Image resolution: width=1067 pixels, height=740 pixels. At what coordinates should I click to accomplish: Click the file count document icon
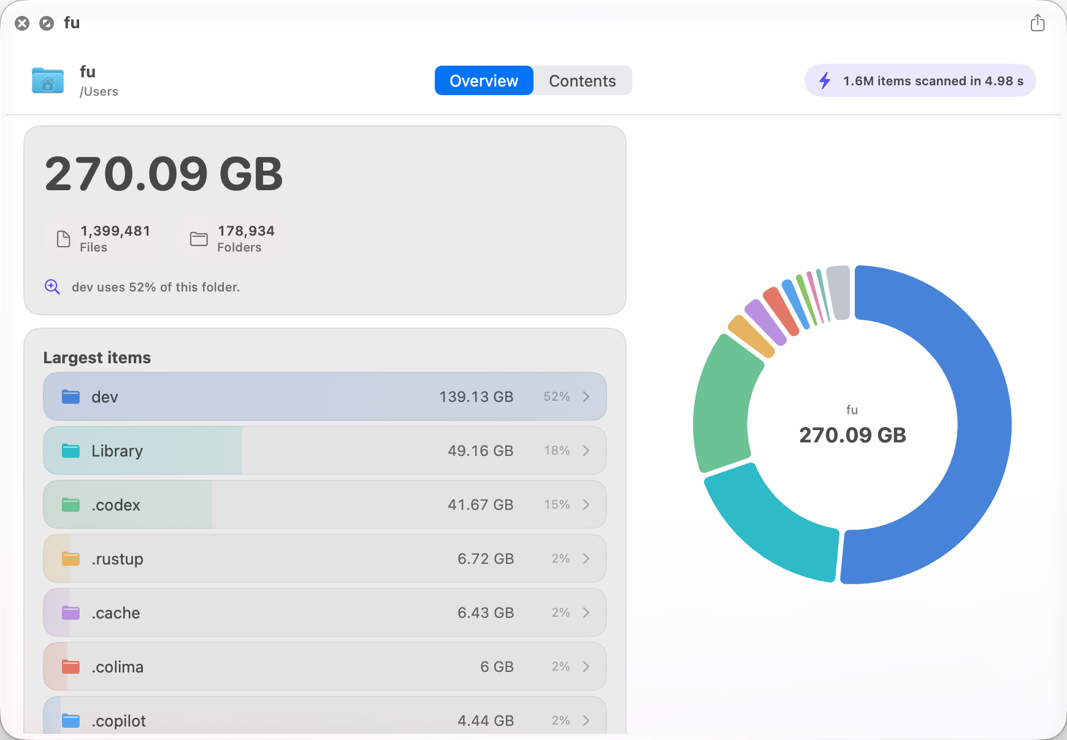tap(63, 239)
